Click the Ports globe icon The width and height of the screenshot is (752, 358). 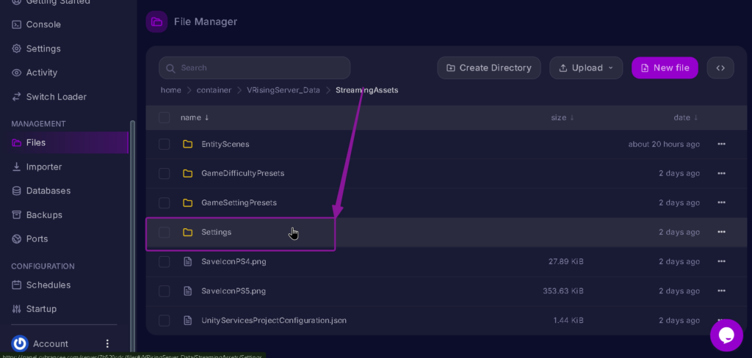pyautogui.click(x=16, y=238)
